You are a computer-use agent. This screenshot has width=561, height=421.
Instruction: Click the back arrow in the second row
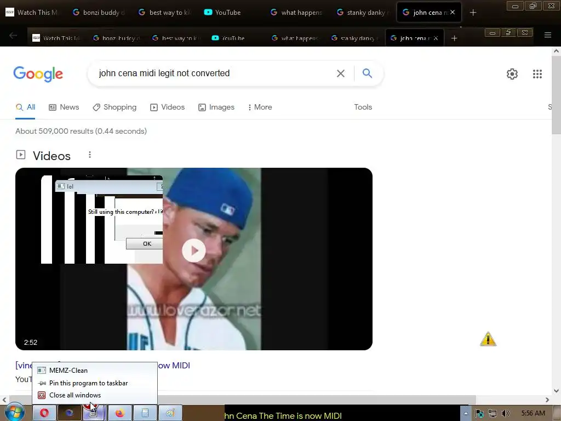13,36
